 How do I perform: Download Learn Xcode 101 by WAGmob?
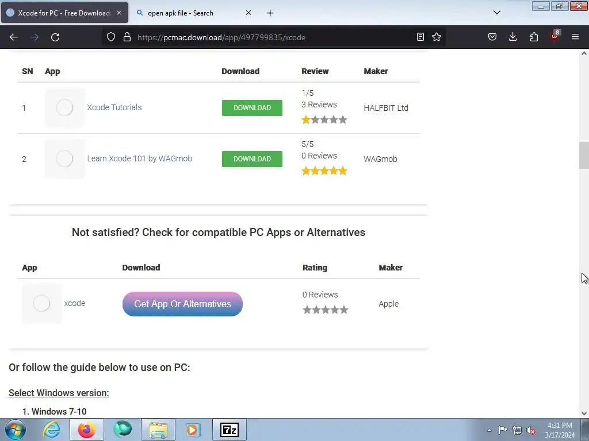tap(252, 159)
